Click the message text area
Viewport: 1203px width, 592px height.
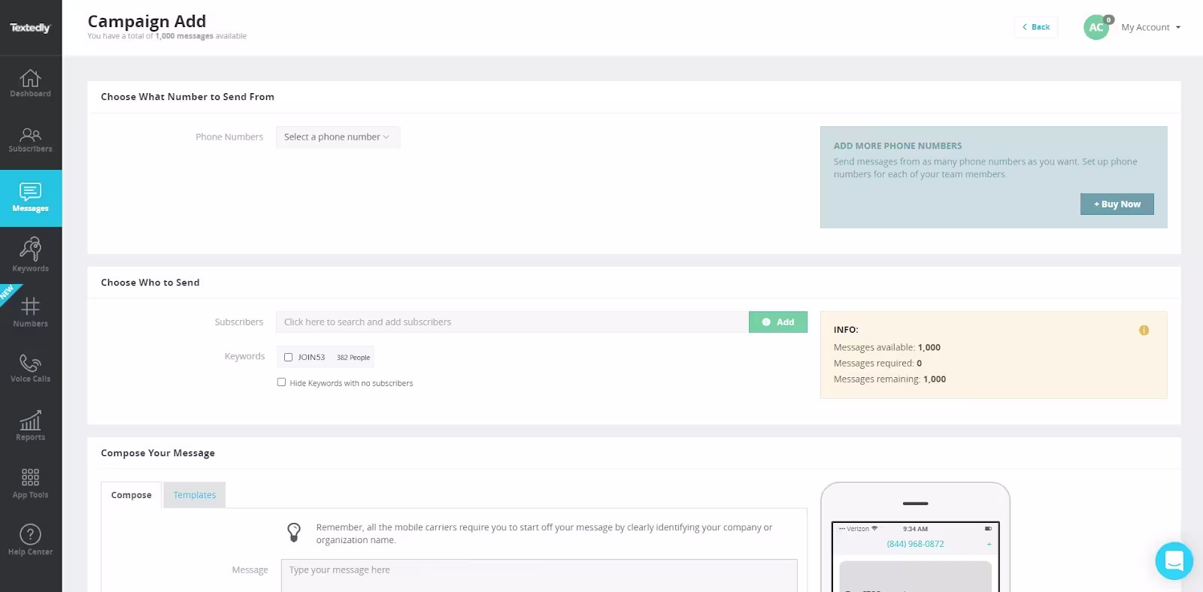point(539,575)
